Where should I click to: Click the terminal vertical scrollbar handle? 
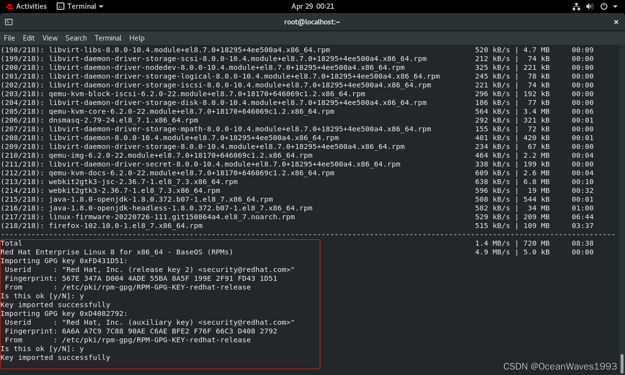[622, 363]
